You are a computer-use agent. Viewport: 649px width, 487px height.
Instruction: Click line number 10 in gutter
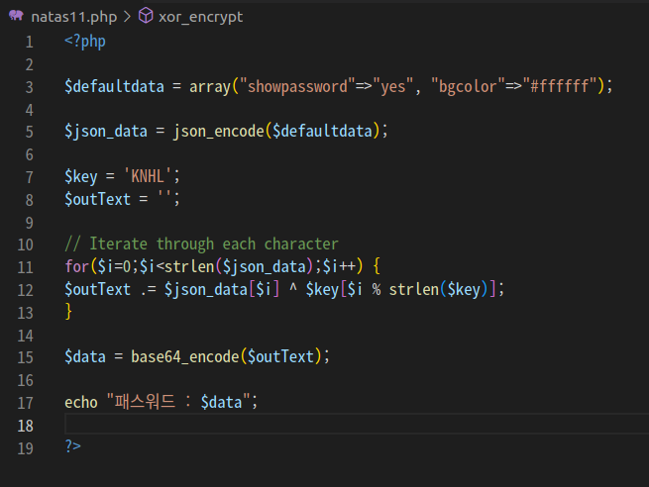[x=25, y=244]
